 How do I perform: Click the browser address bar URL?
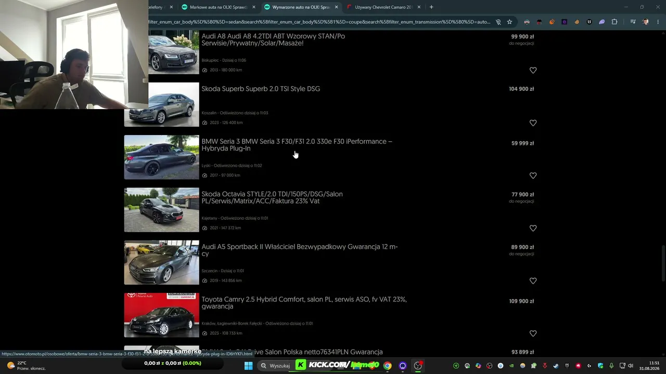(319, 22)
